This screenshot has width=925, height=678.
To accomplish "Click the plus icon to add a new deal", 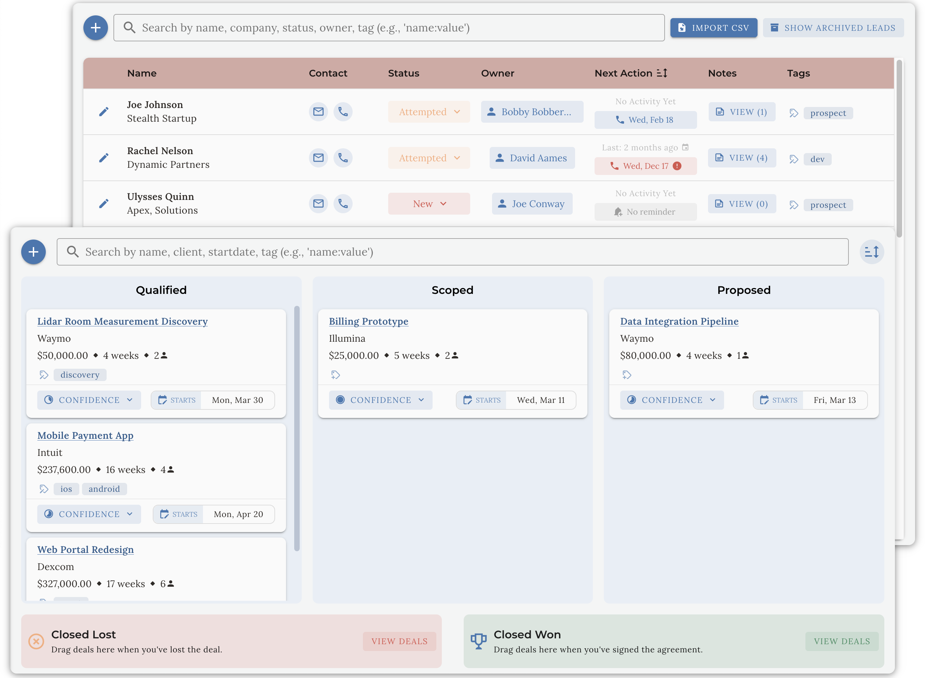I will [33, 252].
